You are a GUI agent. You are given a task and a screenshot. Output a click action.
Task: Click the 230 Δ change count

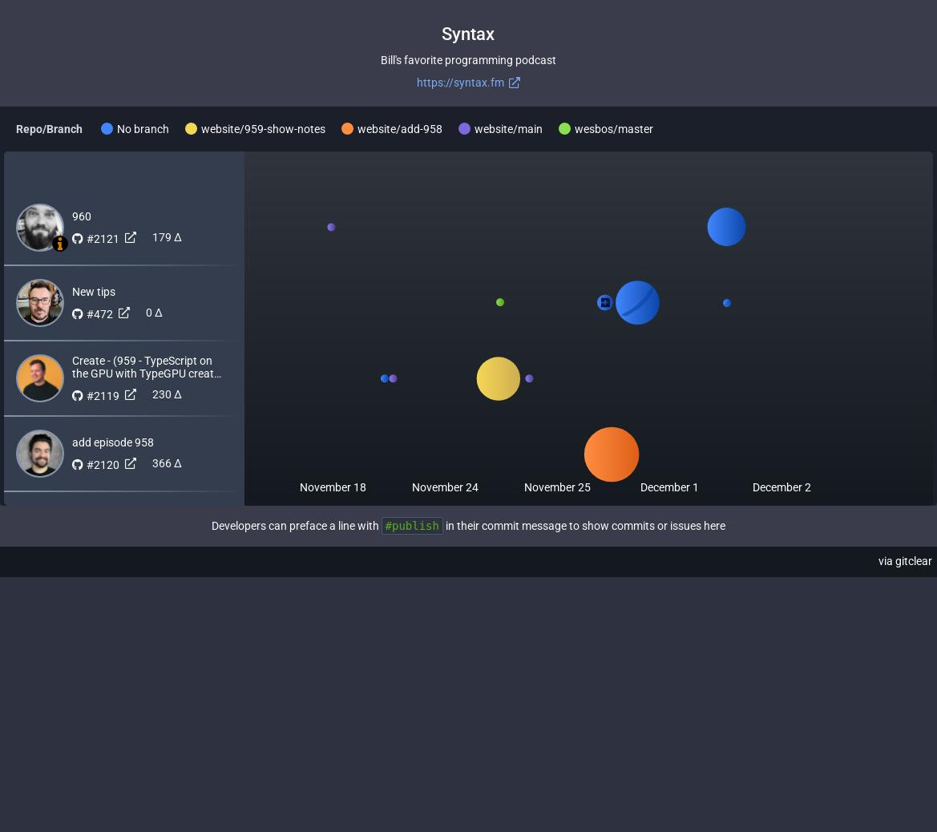click(x=167, y=394)
